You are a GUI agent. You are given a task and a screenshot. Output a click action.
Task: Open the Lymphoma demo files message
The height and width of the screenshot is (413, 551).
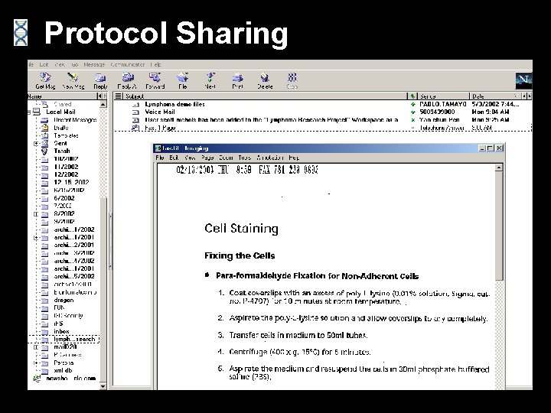coord(174,104)
